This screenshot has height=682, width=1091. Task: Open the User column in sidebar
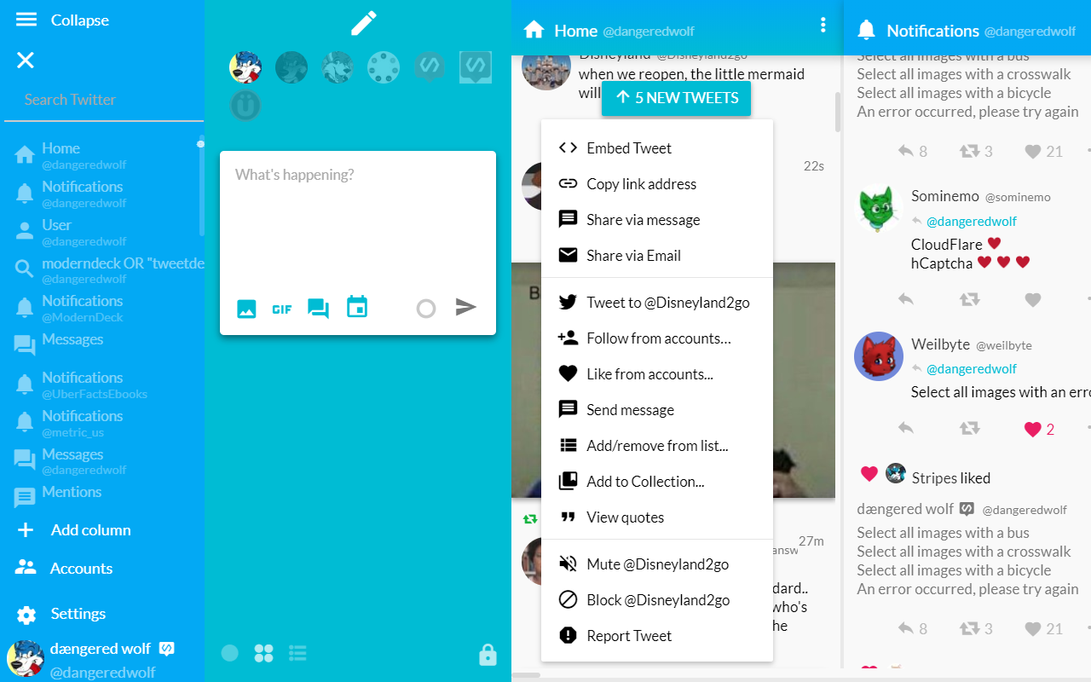[x=102, y=231]
